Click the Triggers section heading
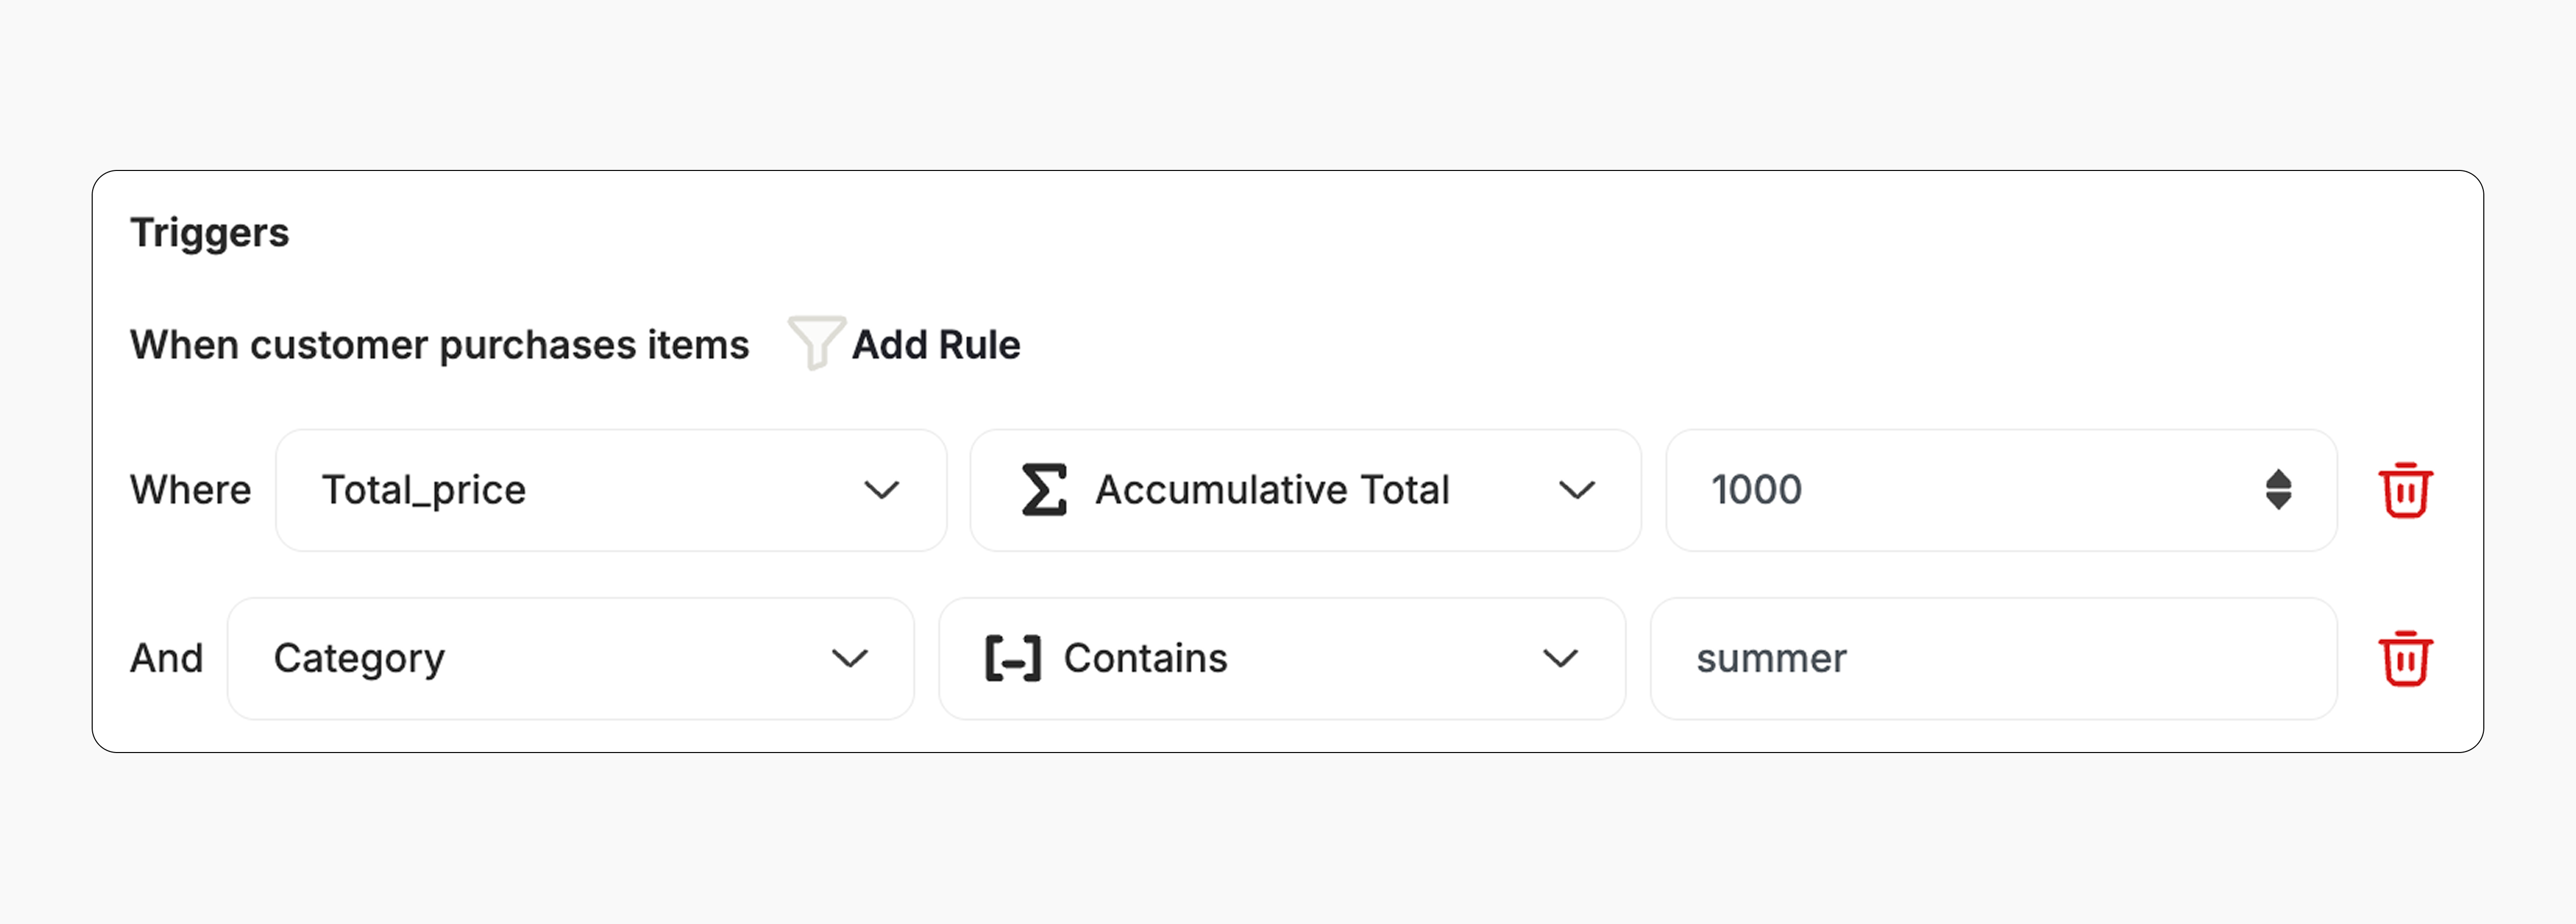 (x=209, y=233)
